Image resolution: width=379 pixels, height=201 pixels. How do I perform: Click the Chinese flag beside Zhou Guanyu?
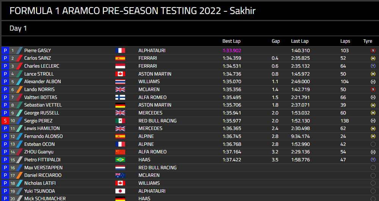[120, 152]
